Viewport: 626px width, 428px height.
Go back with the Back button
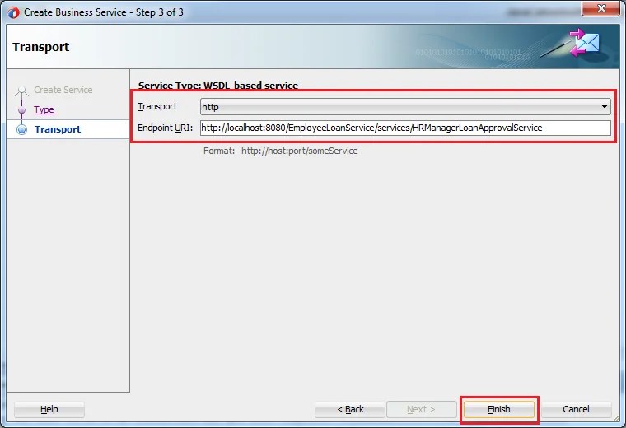tap(350, 409)
